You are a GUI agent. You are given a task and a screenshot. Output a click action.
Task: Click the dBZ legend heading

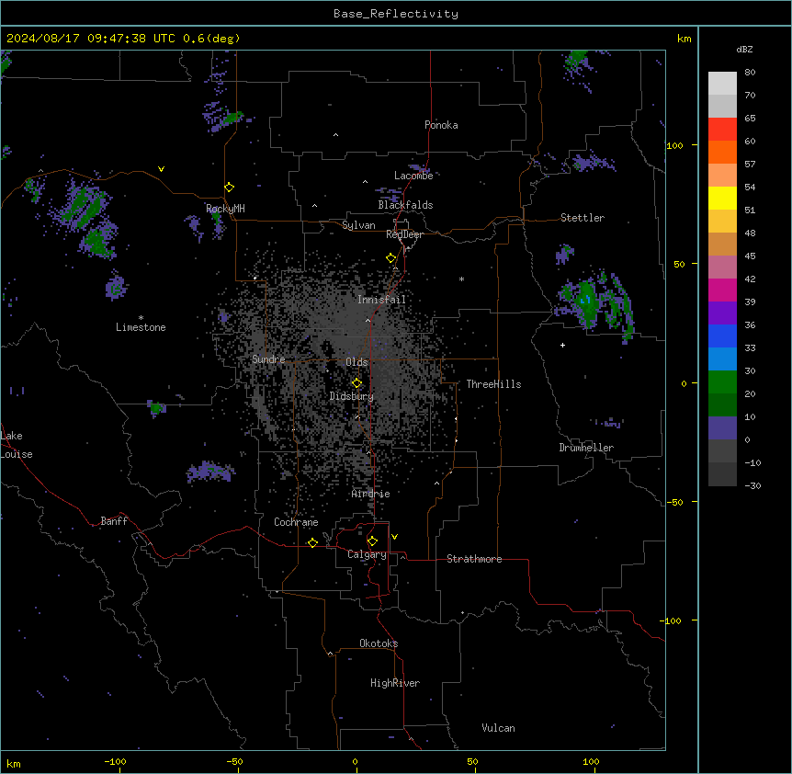(744, 49)
